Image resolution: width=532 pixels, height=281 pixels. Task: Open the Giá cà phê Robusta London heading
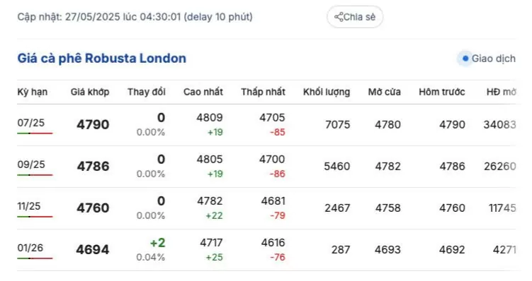tap(102, 58)
